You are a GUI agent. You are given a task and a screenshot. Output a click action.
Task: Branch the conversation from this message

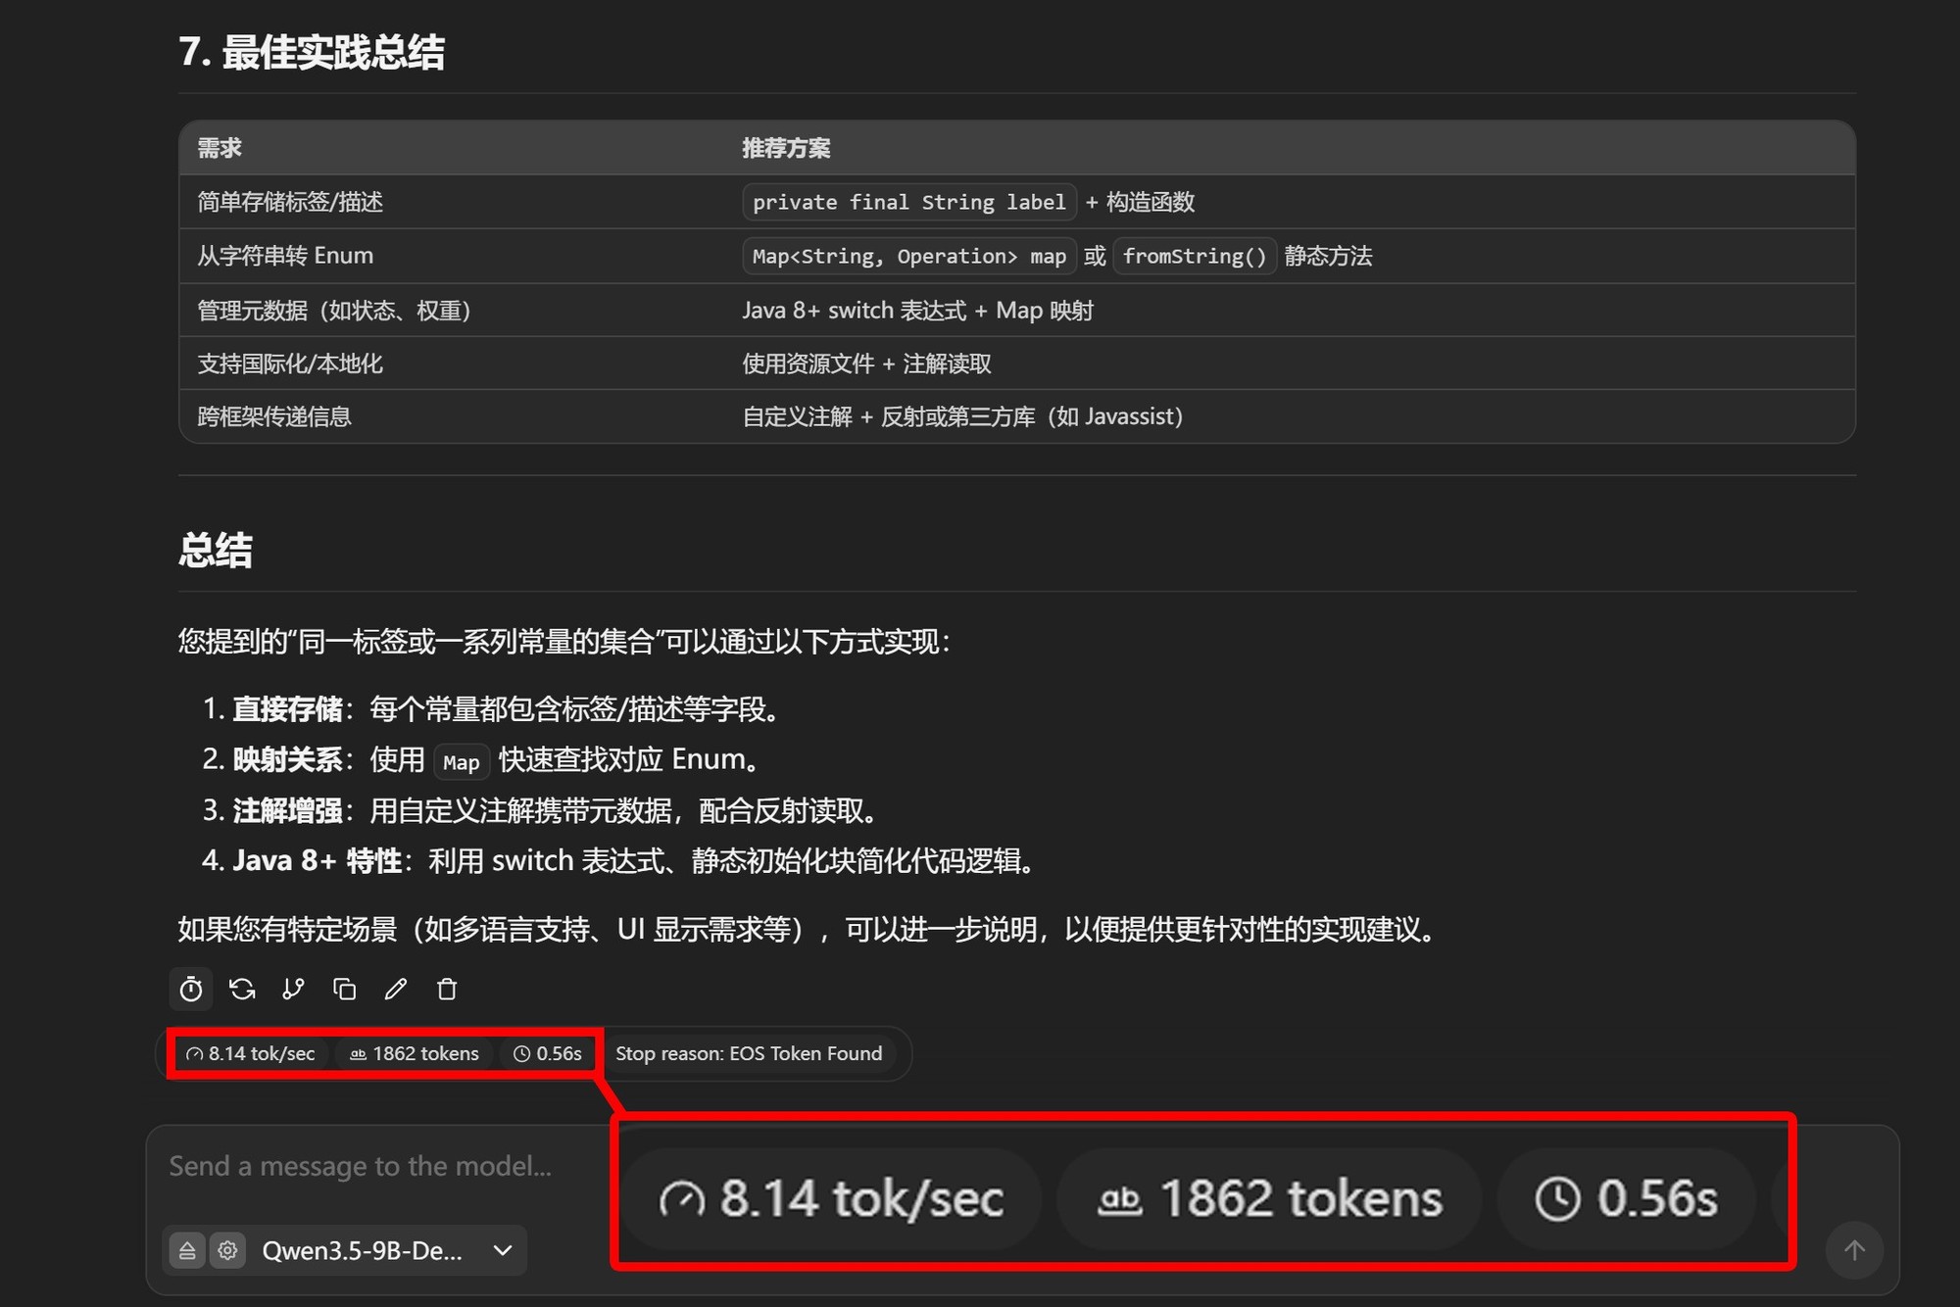click(x=293, y=990)
